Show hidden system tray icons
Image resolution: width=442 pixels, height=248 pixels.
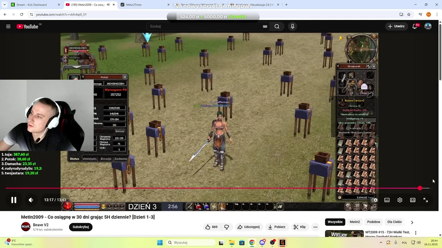381,243
